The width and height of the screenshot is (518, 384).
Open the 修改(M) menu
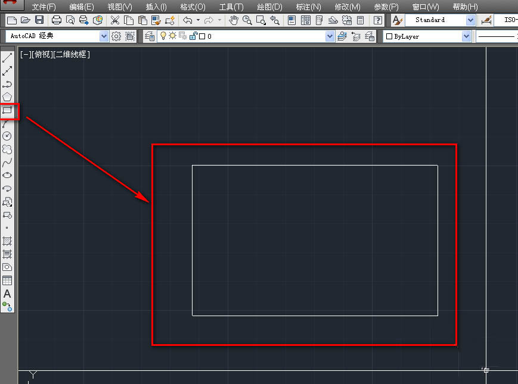[348, 7]
